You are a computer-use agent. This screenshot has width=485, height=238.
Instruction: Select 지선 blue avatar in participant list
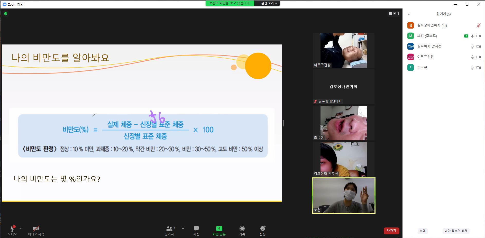click(410, 46)
